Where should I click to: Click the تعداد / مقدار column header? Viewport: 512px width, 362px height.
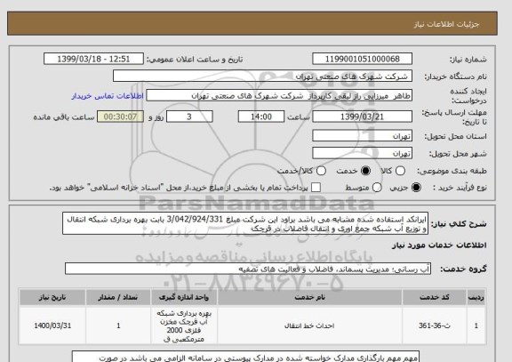pyautogui.click(x=118, y=297)
